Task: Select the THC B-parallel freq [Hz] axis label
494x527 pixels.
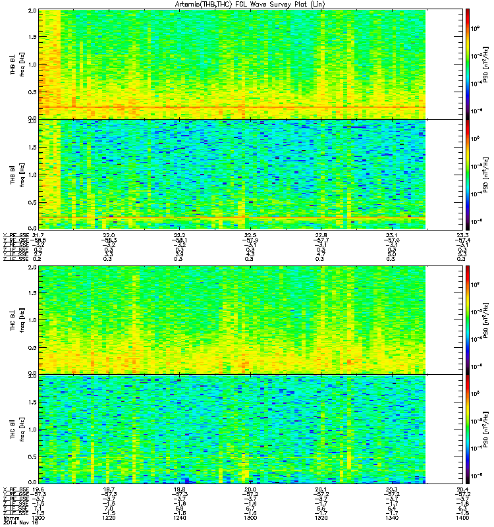Action: pyautogui.click(x=17, y=430)
